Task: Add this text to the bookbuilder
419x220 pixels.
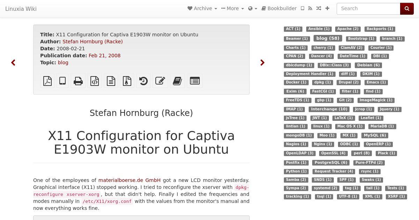Action: pyautogui.click(x=177, y=81)
